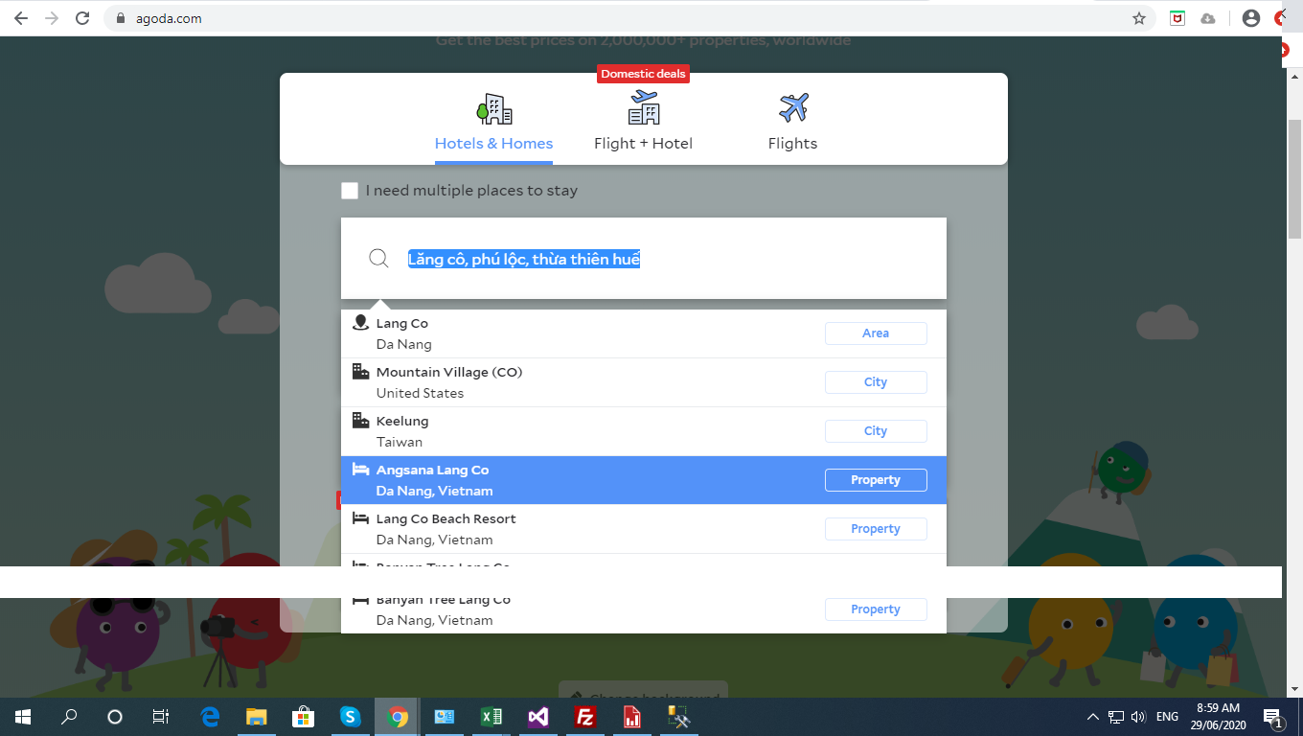The width and height of the screenshot is (1303, 736).
Task: Click the city icon beside Mountain Village
Action: (361, 371)
